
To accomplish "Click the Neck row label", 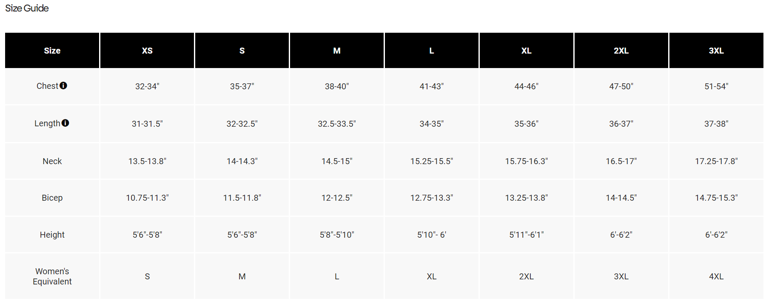I will pos(52,161).
